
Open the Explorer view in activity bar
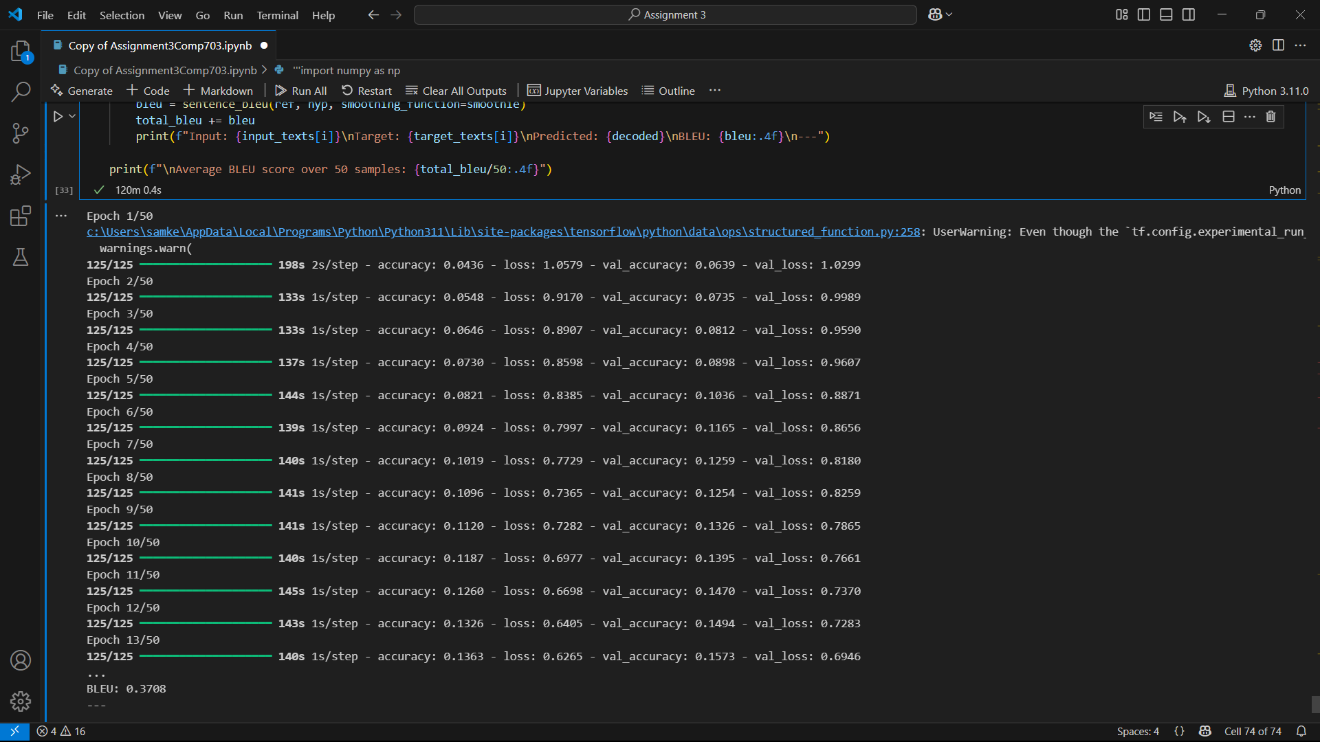(x=21, y=52)
